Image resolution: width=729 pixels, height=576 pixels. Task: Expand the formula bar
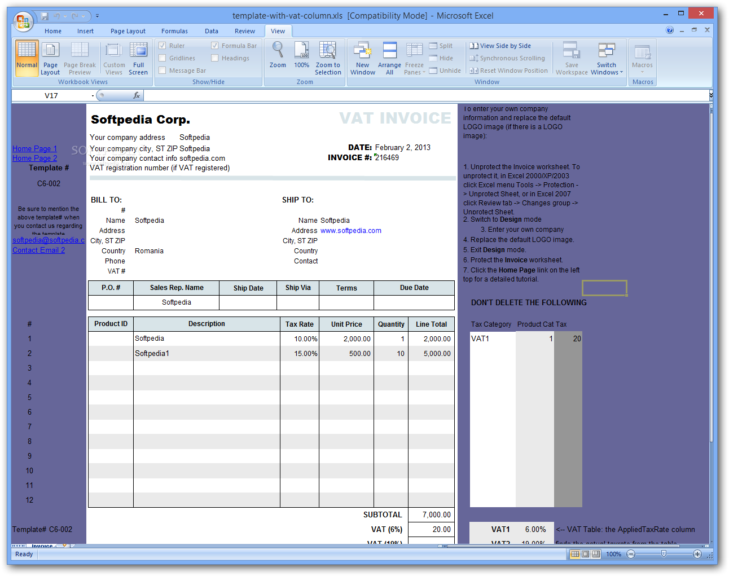pos(711,95)
